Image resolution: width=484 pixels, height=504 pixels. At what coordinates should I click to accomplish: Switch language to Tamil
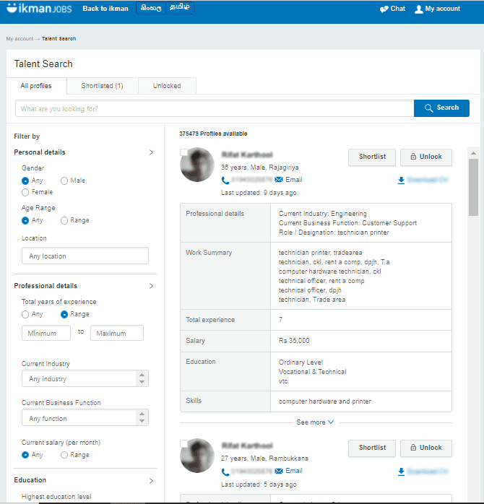click(x=180, y=8)
